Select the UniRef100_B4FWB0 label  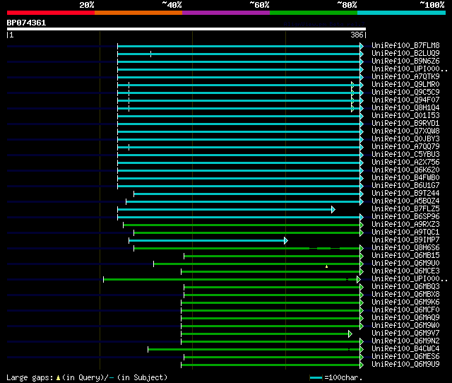click(405, 178)
